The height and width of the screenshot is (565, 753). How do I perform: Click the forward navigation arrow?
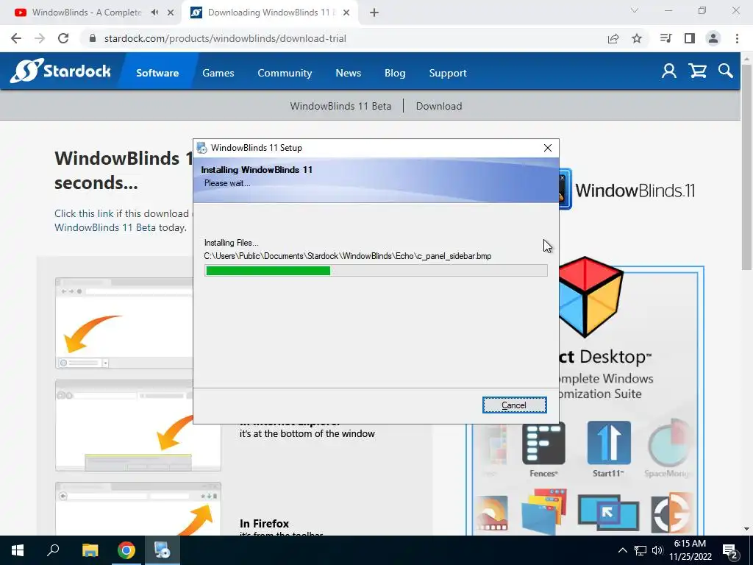(x=40, y=38)
